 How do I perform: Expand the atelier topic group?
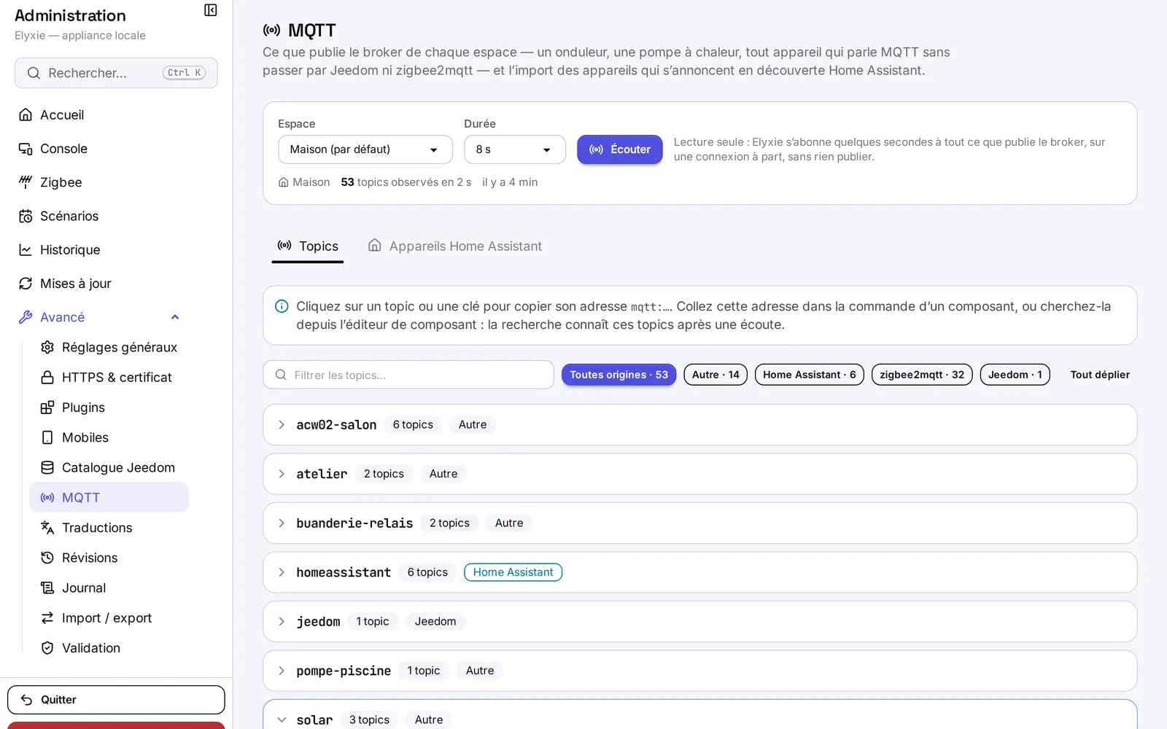(x=282, y=474)
